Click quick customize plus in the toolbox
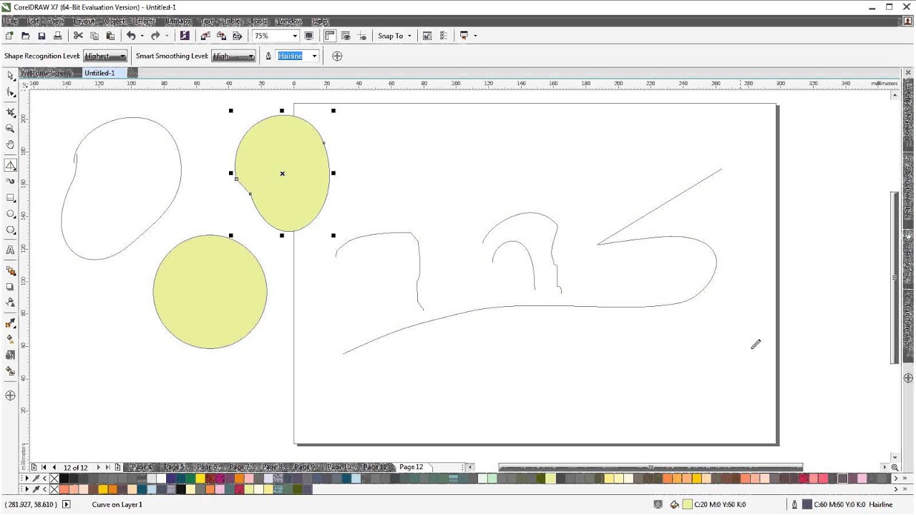Image resolution: width=916 pixels, height=515 pixels. pyautogui.click(x=10, y=396)
